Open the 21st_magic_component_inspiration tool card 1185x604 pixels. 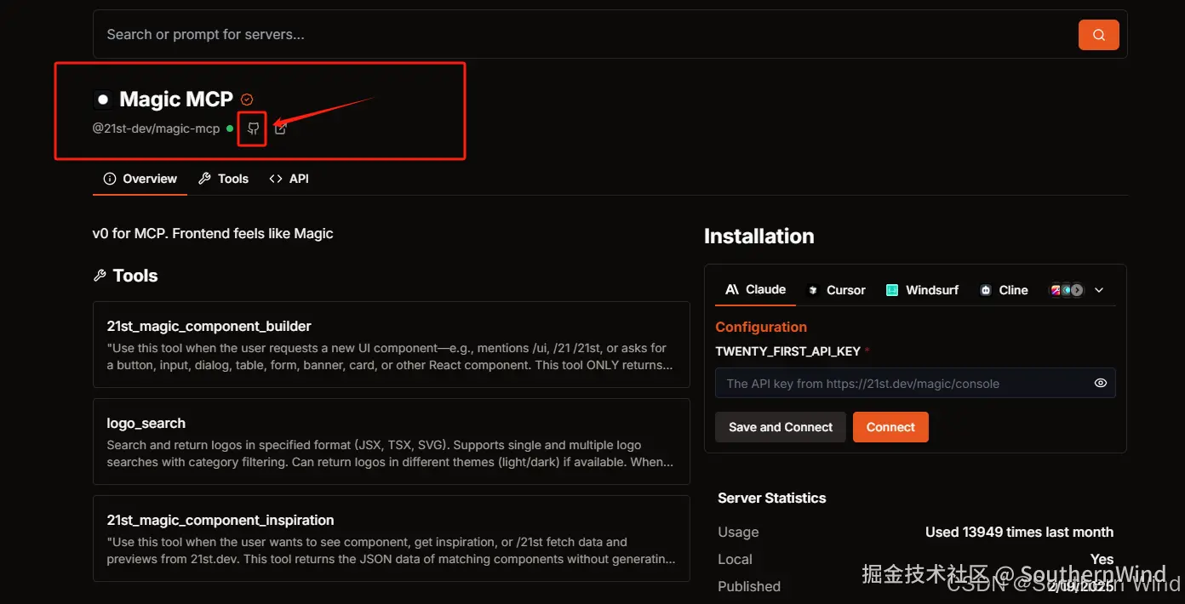pos(392,538)
